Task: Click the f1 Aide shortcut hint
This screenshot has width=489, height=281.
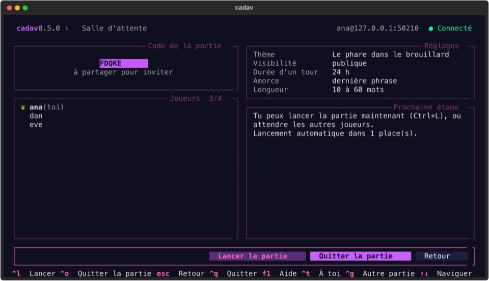Action: tap(279, 273)
